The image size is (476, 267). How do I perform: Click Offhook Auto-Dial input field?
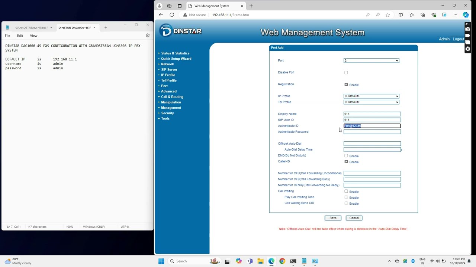[372, 144]
